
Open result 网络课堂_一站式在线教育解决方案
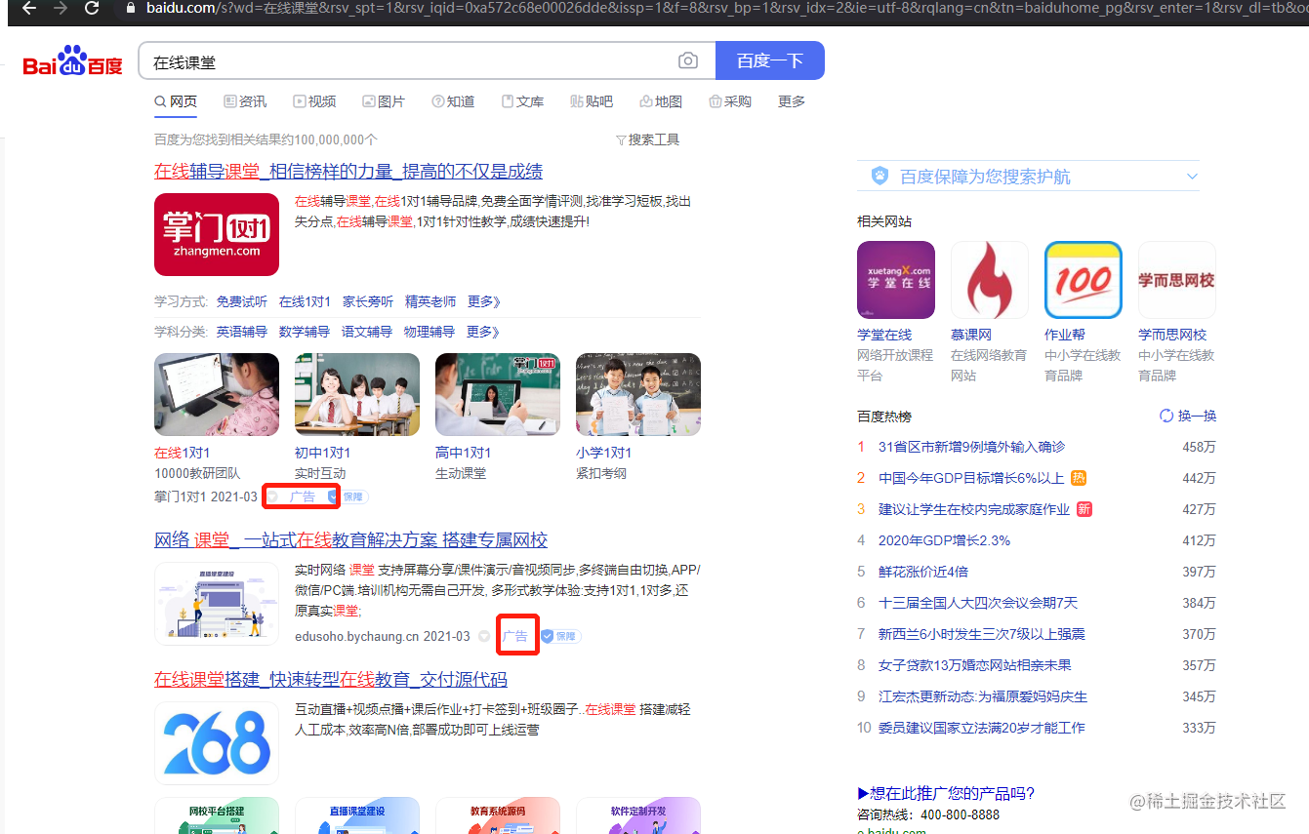(351, 540)
